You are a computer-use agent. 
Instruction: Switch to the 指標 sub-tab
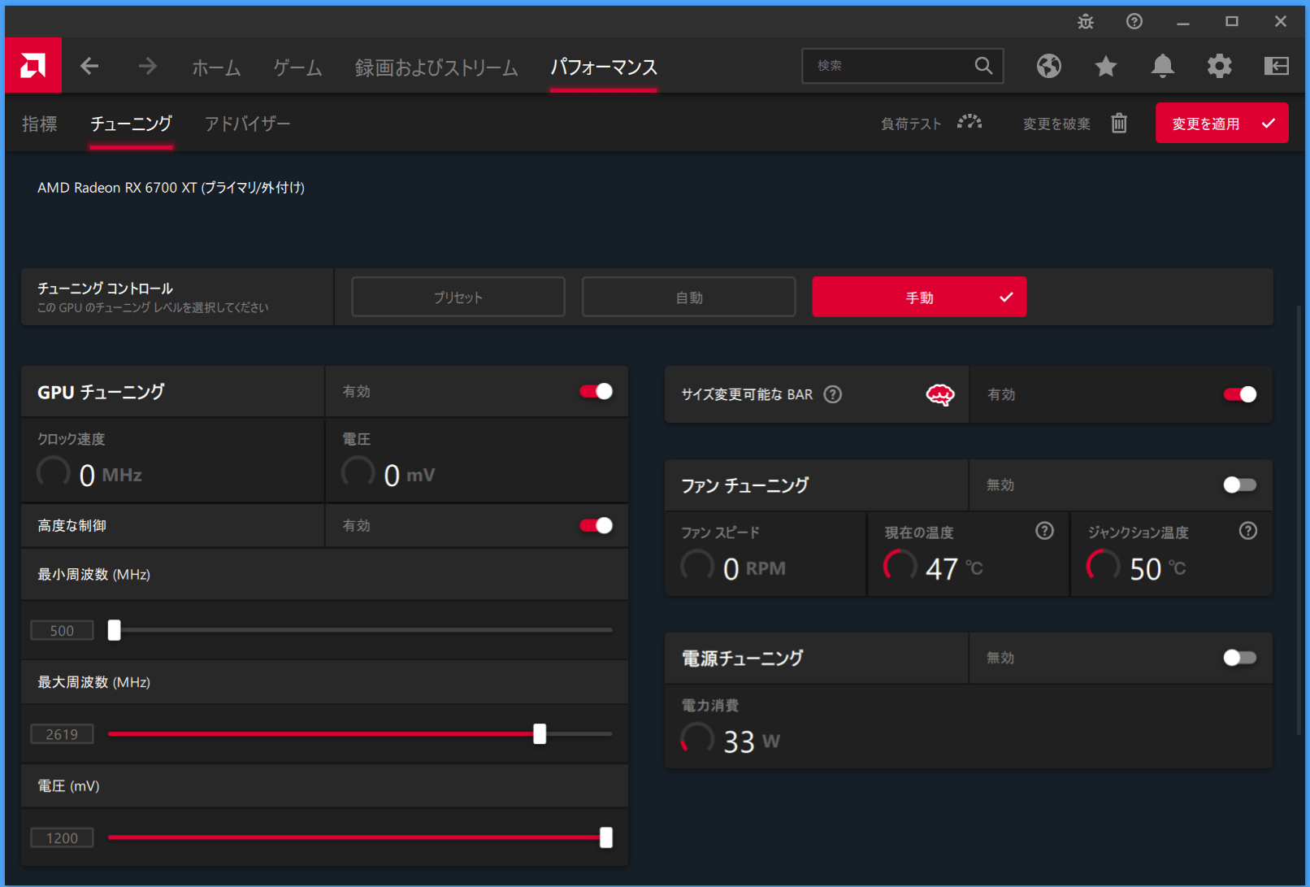point(39,124)
